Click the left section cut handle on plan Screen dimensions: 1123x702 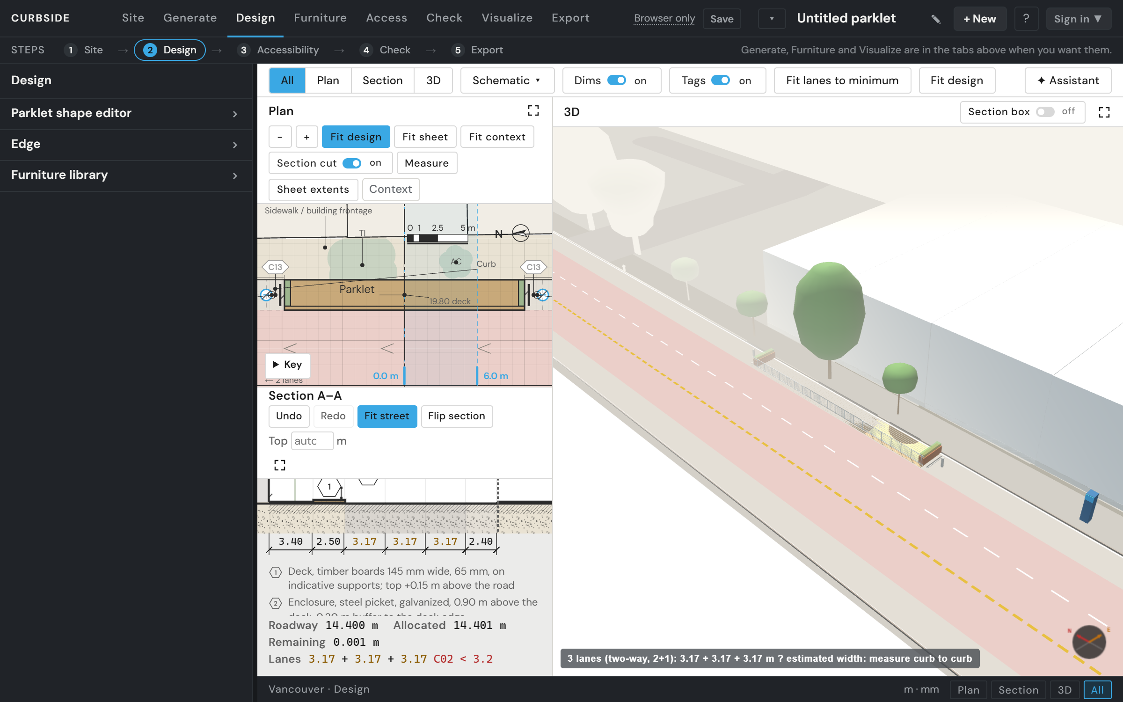404,376
